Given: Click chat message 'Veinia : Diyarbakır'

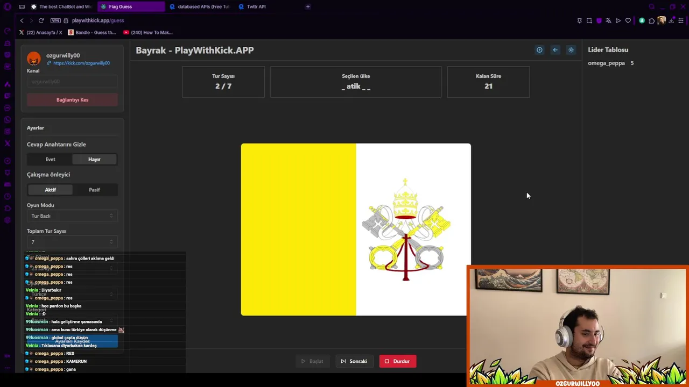Looking at the screenshot, I should [x=44, y=290].
